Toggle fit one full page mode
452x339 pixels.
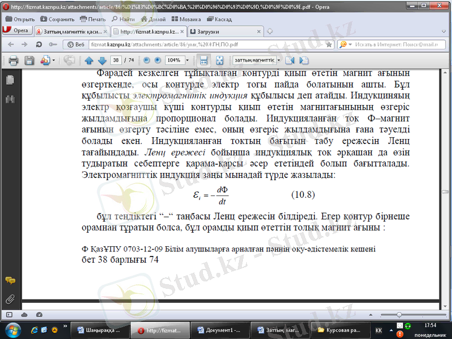point(219,60)
